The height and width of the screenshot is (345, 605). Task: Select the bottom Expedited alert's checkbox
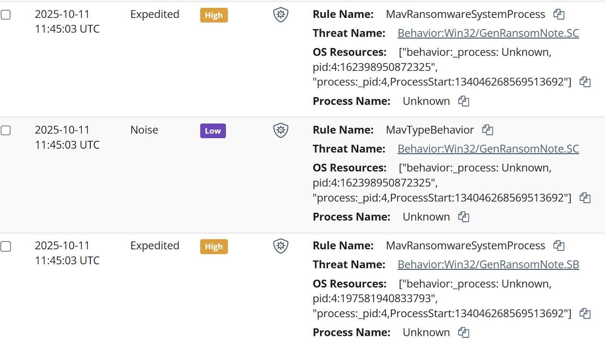[x=6, y=246]
